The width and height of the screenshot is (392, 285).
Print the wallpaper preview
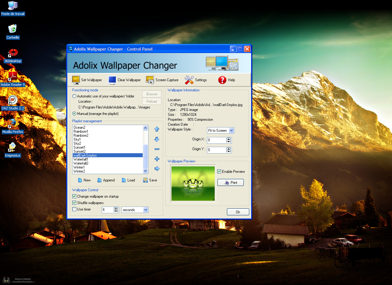coord(231,183)
